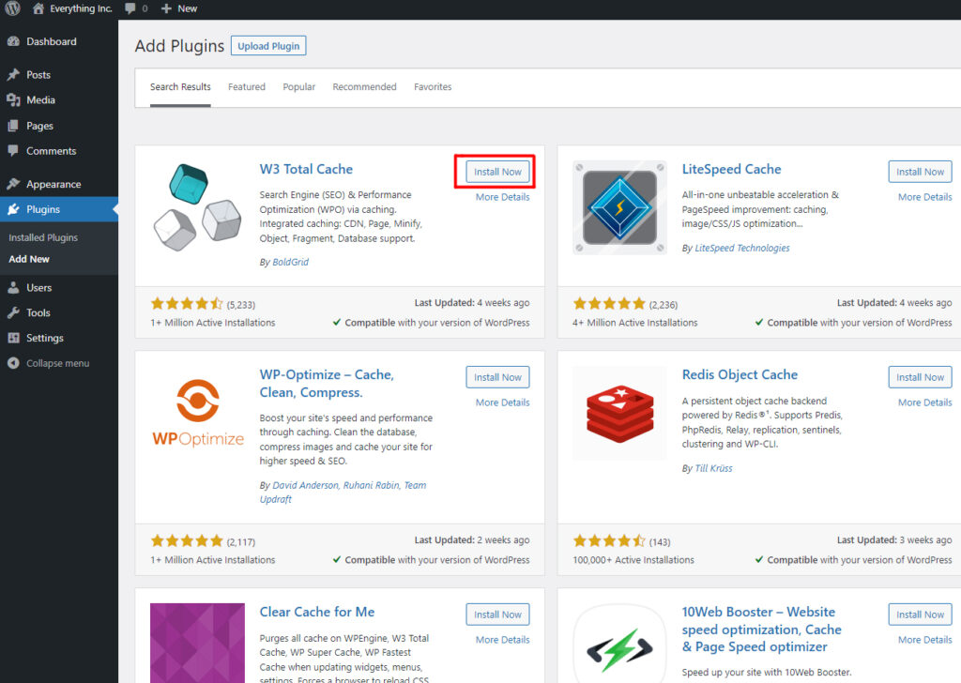Install the W3 Total Cache plugin
Viewport: 961px width, 683px height.
497,172
